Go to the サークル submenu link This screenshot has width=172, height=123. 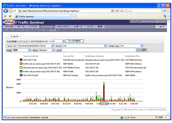41,30
